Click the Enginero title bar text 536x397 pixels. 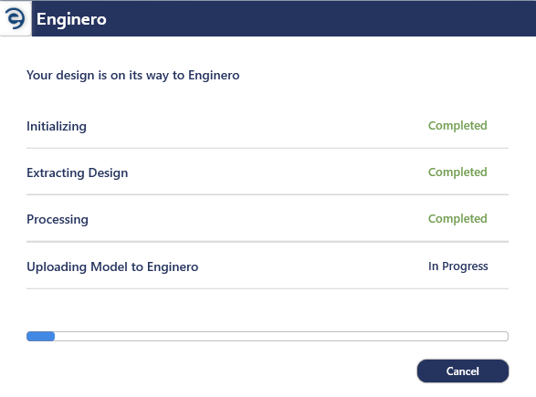71,19
